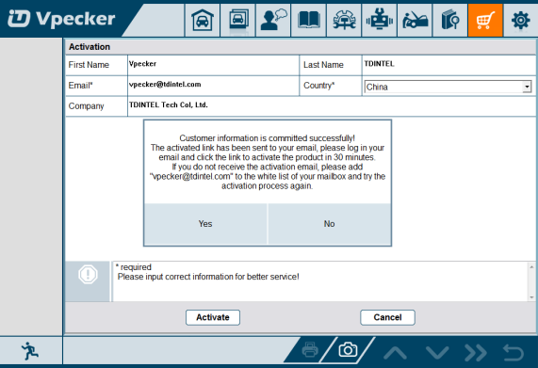Click the Country* label
The image size is (538, 368).
point(318,86)
